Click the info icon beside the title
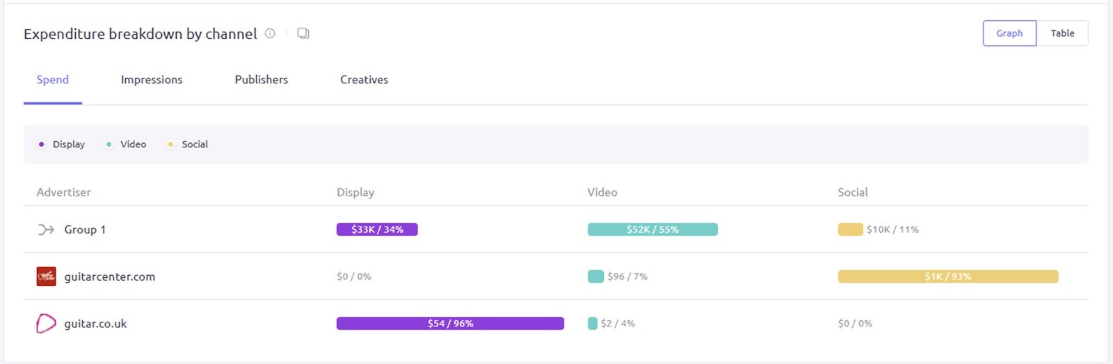Screen dimensions: 1113x364 point(270,33)
